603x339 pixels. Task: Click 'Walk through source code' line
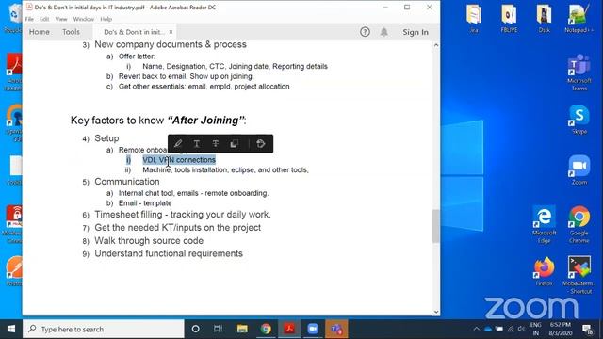[149, 241]
